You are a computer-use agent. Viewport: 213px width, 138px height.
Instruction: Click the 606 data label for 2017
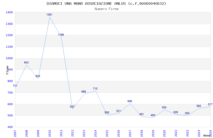(x=130, y=101)
